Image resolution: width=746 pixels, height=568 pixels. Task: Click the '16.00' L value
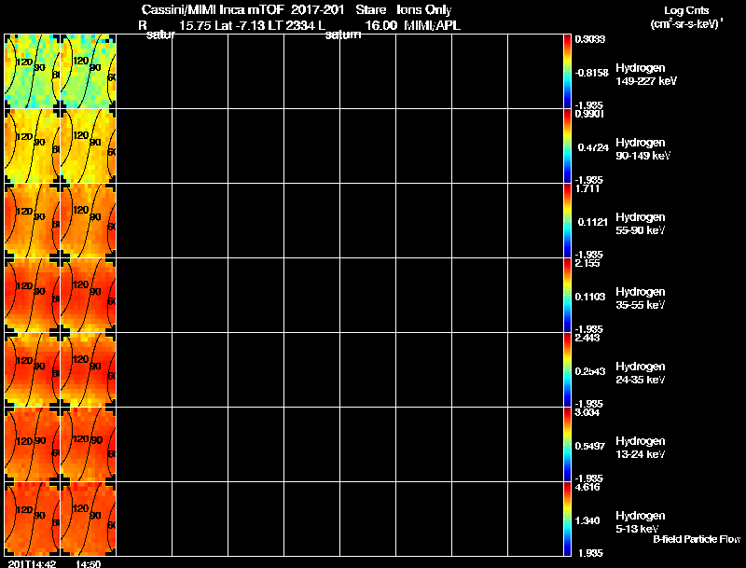(x=381, y=25)
